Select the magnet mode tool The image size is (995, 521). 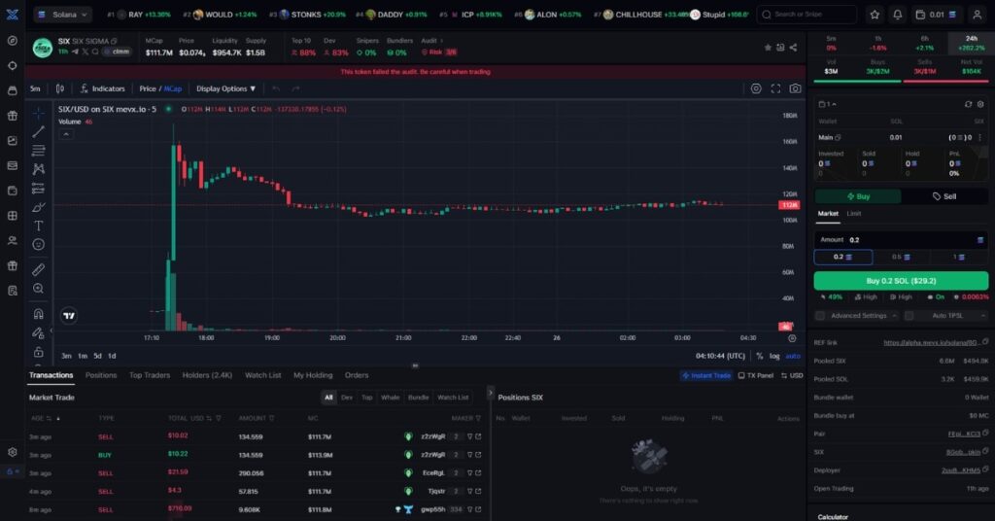point(38,314)
